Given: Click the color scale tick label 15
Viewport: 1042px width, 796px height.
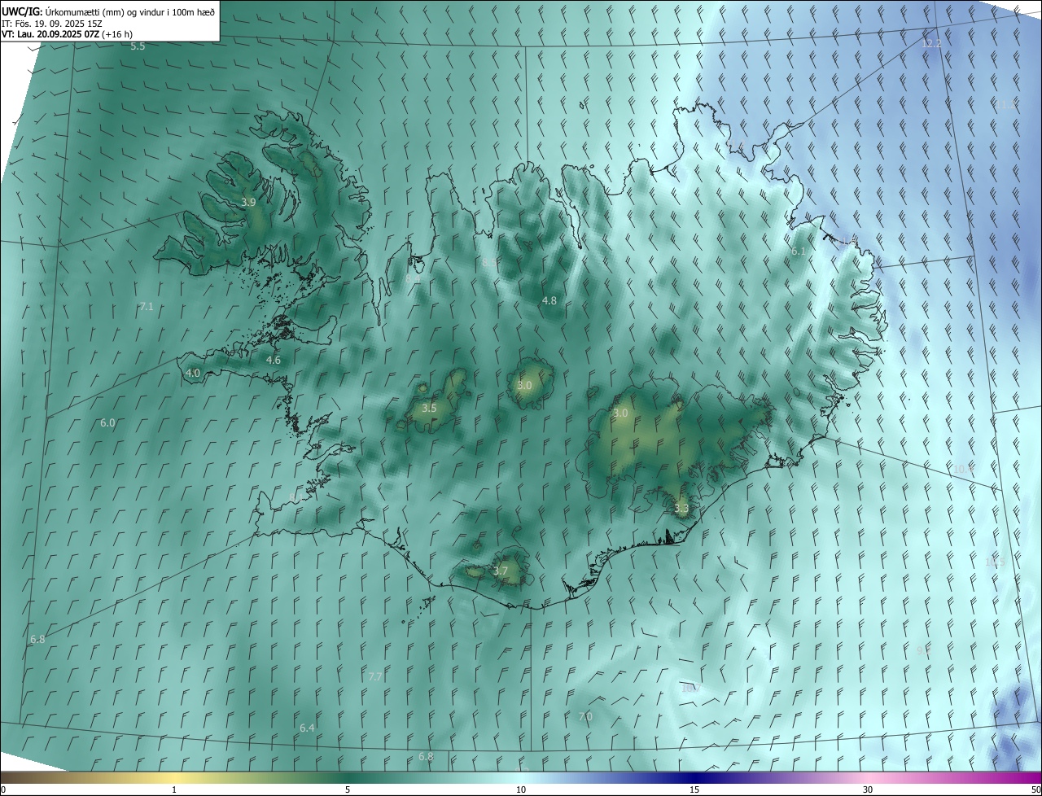Looking at the screenshot, I should (x=694, y=789).
